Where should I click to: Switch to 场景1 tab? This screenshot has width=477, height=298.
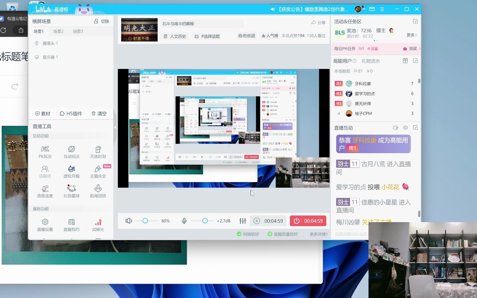point(38,31)
